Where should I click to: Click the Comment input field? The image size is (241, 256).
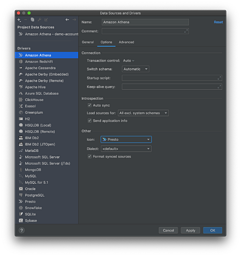145,31
